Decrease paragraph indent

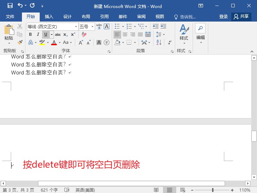pos(156,26)
